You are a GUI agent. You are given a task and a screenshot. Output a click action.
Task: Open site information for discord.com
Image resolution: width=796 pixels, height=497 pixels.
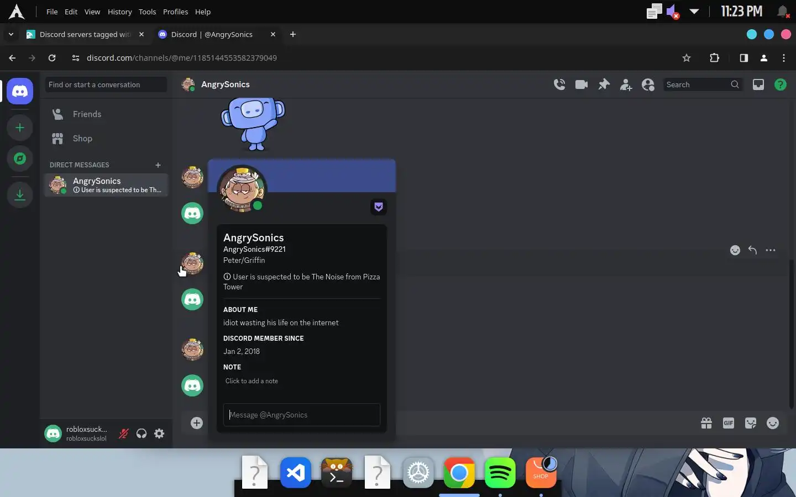pyautogui.click(x=76, y=58)
